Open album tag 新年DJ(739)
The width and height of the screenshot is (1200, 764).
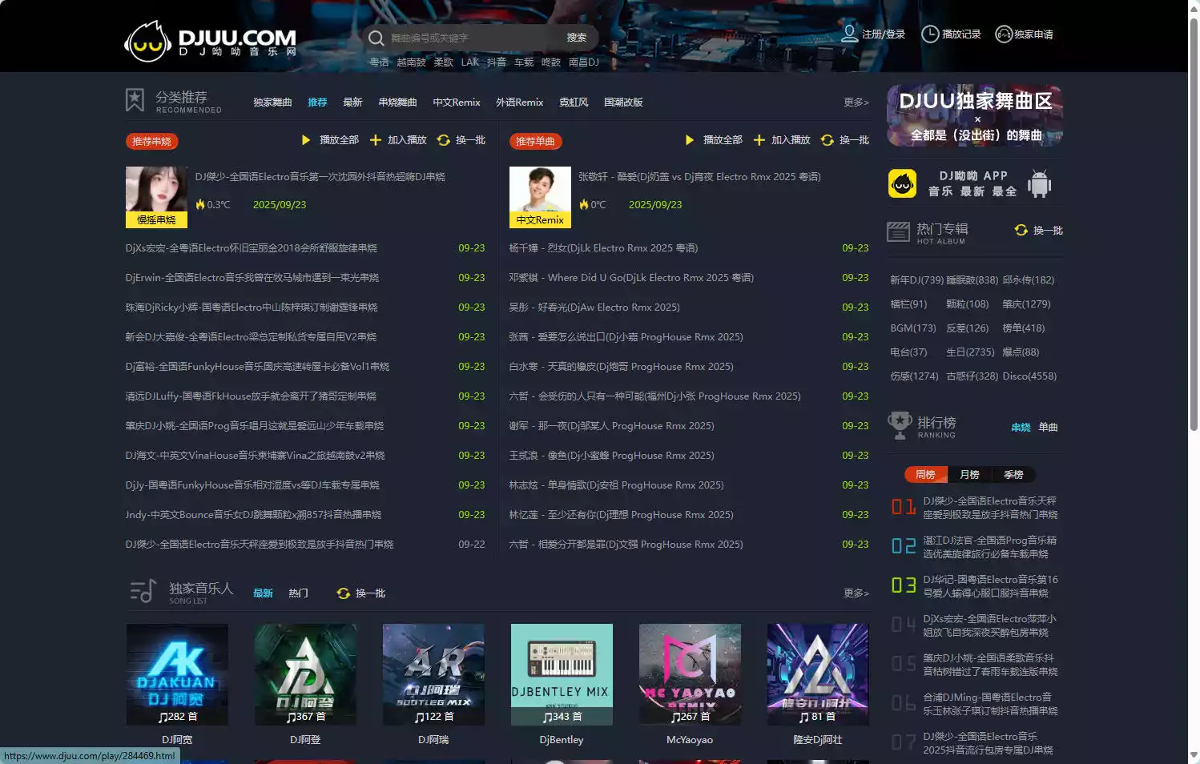tap(917, 280)
